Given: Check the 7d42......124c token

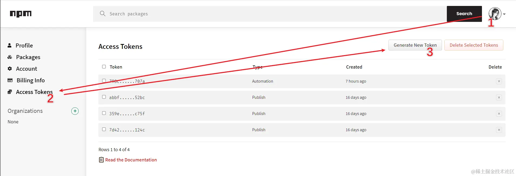Looking at the screenshot, I should click(104, 129).
